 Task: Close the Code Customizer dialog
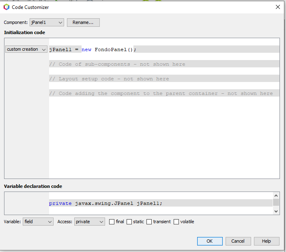click(278, 7)
